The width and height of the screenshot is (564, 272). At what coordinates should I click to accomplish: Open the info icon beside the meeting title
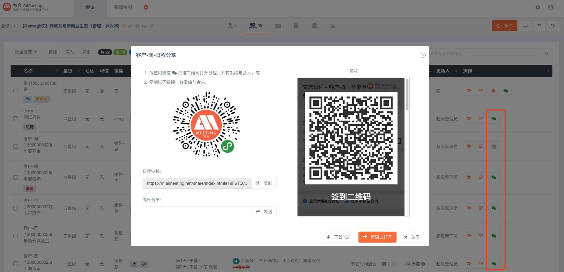point(137,26)
